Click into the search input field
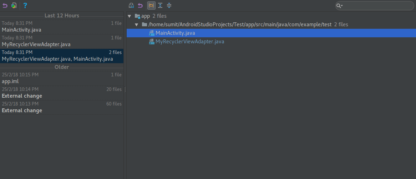 [378, 6]
